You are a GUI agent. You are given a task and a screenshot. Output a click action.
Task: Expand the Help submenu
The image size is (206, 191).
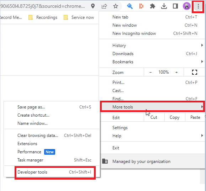click(152, 136)
